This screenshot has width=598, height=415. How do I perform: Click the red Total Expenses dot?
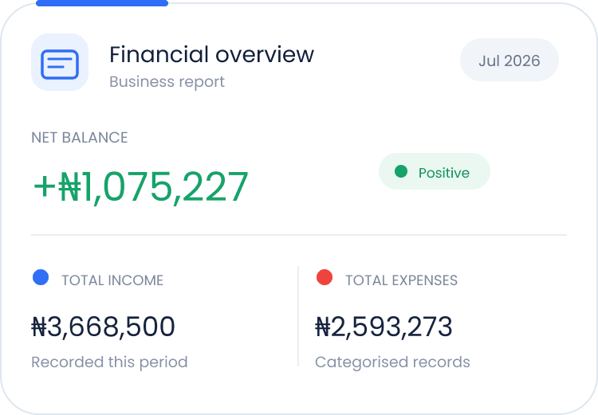325,277
